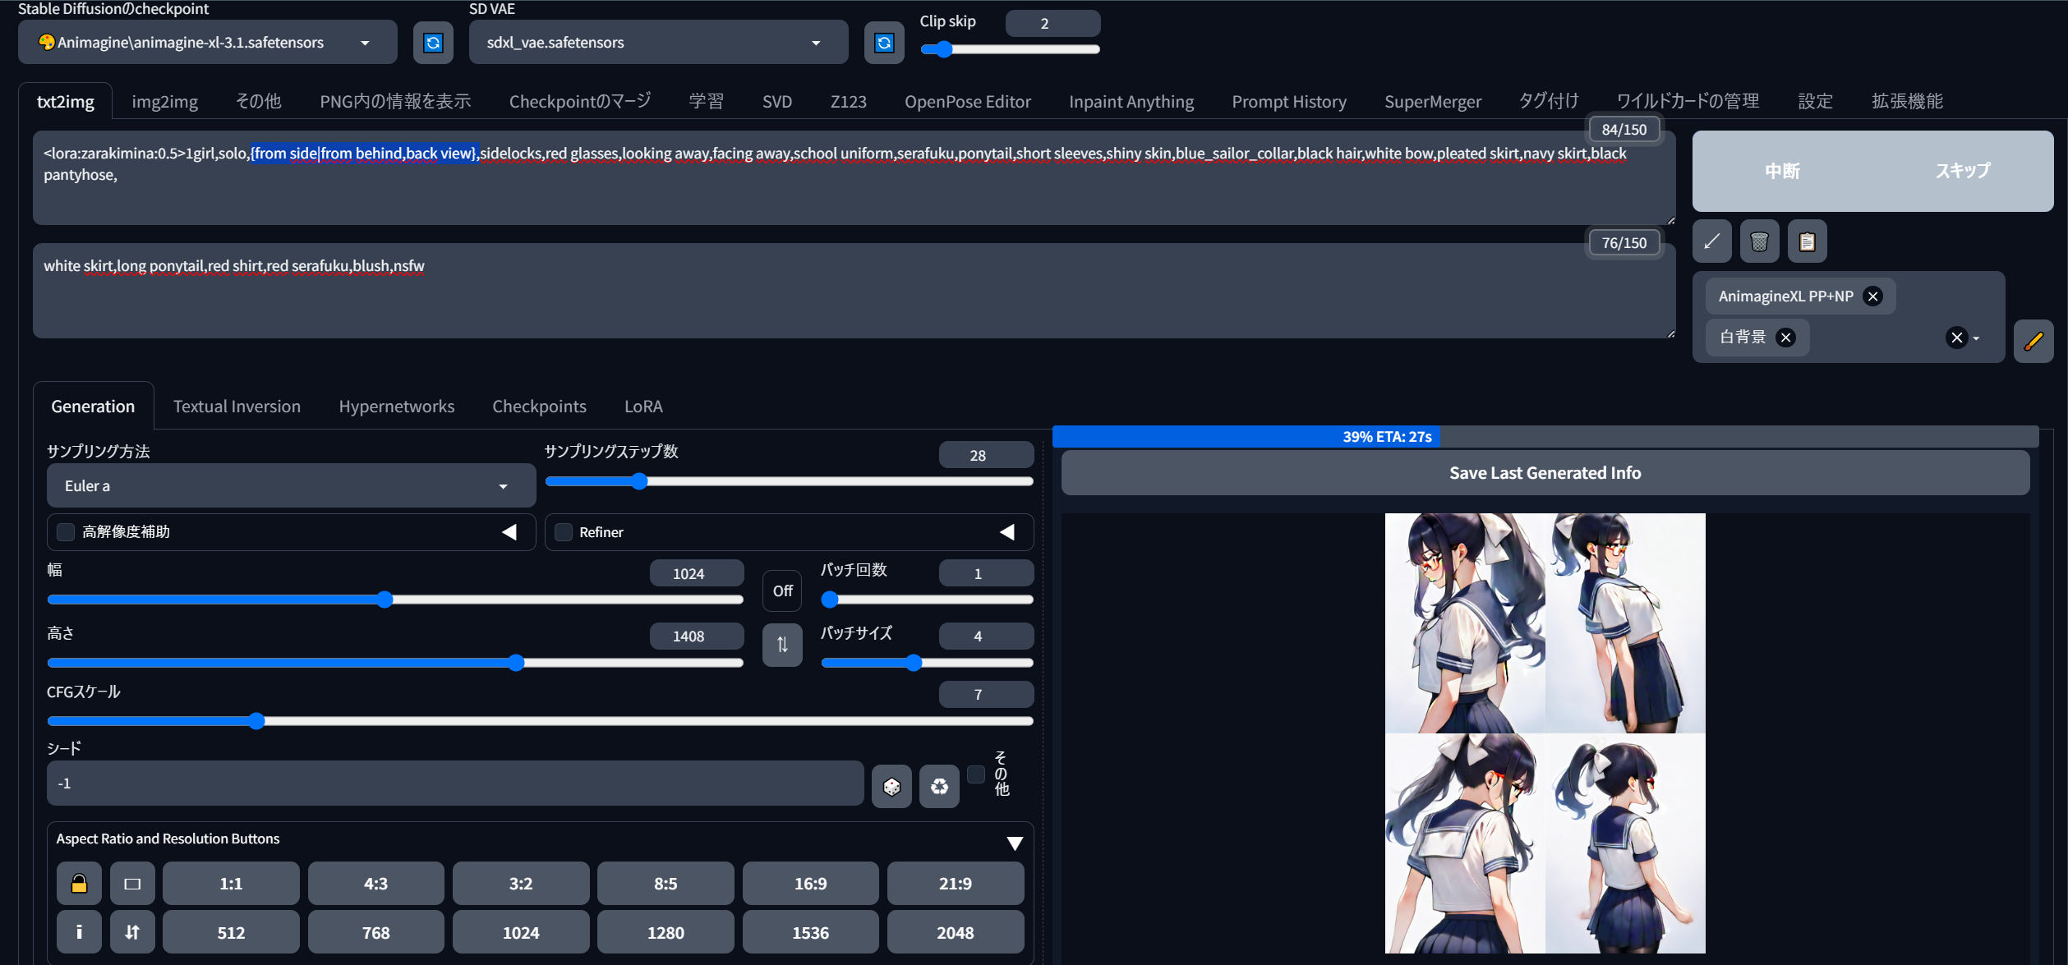Enable the 高解像度補助 checkbox
Viewport: 2068px width, 965px height.
[66, 532]
